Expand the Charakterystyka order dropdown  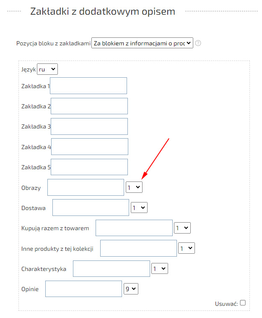pos(160,268)
